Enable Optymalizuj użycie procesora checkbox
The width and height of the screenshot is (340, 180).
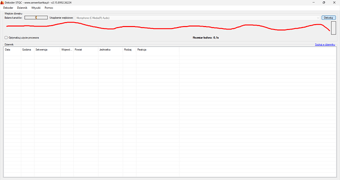tap(6, 38)
